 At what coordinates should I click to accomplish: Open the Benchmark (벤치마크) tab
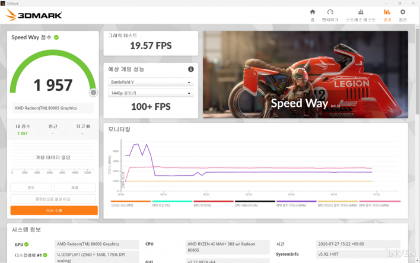pos(330,15)
